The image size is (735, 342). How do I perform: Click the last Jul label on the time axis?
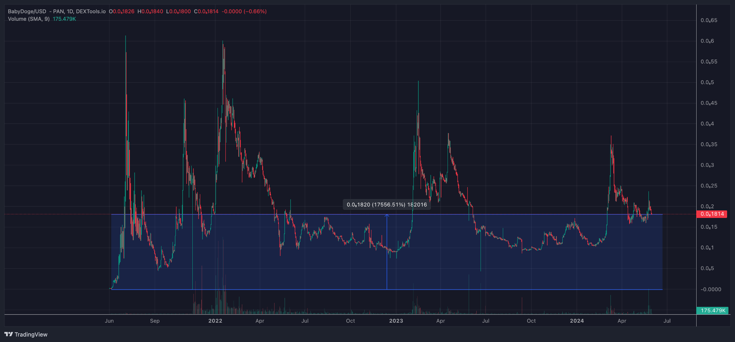click(667, 321)
